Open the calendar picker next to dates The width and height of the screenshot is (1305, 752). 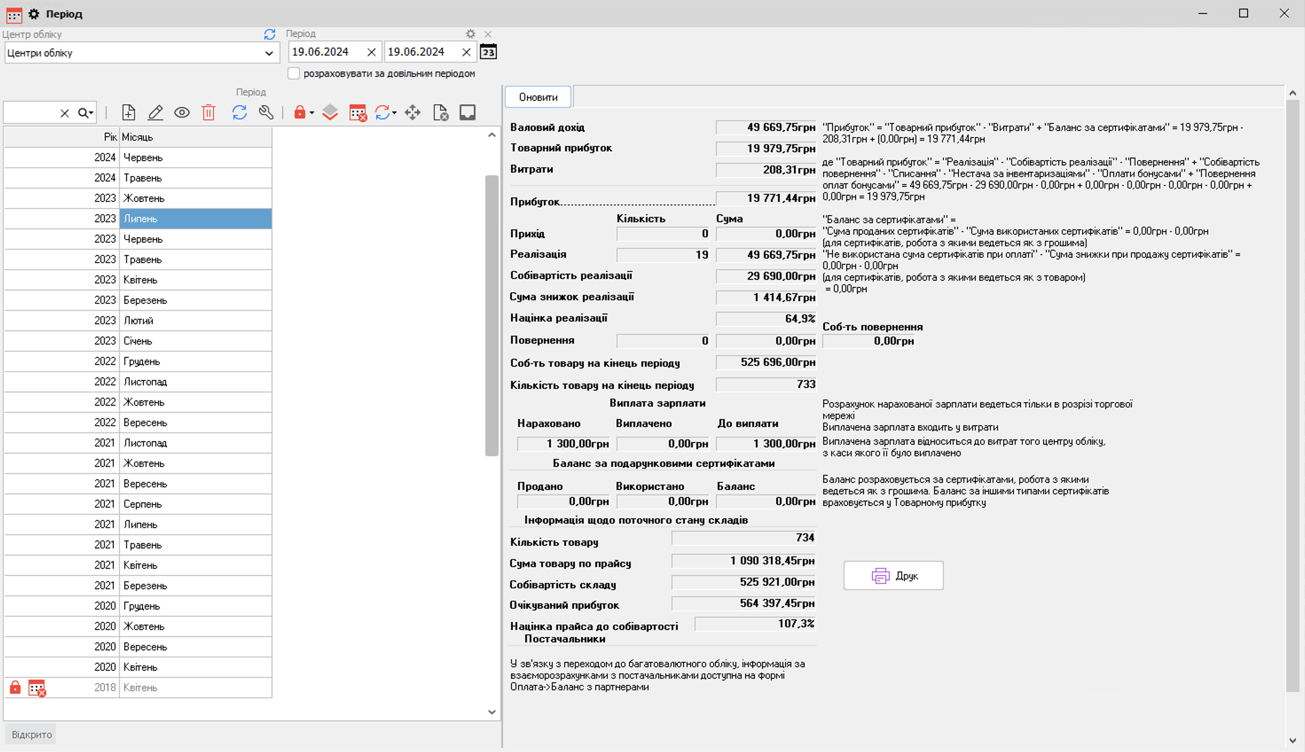pos(488,52)
